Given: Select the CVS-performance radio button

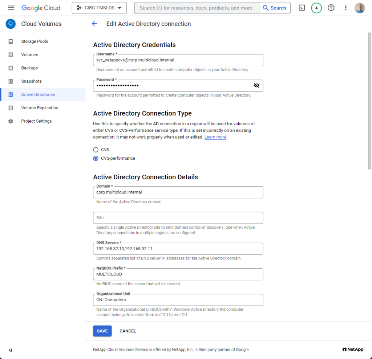Looking at the screenshot, I should tap(96, 158).
